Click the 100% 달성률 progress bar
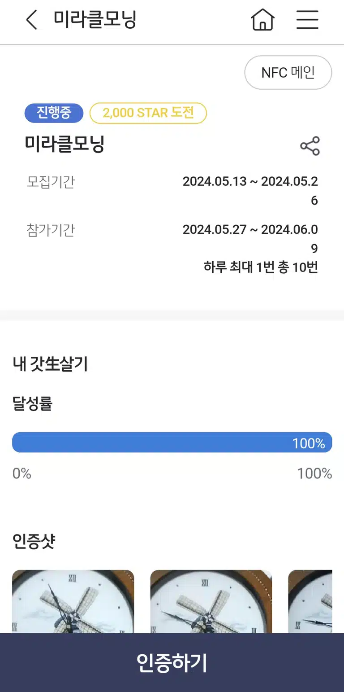Viewport: 344px width, 692px height. [172, 442]
